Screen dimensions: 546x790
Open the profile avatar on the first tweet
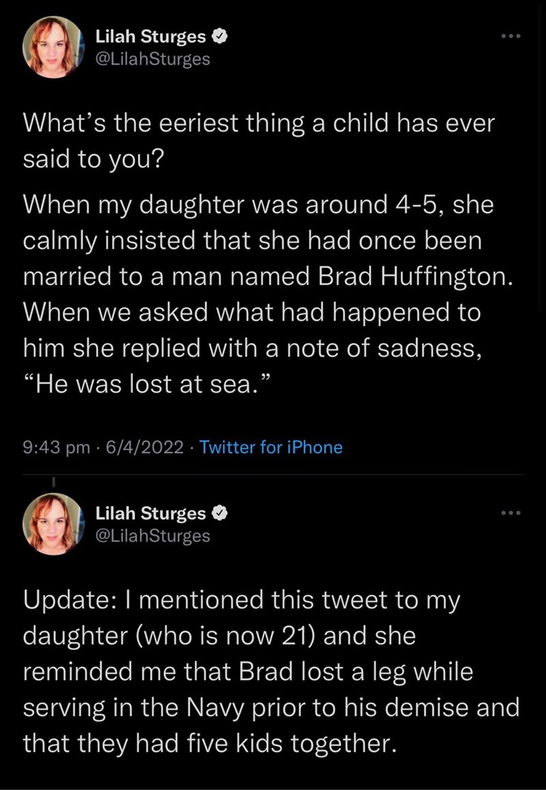coord(52,49)
